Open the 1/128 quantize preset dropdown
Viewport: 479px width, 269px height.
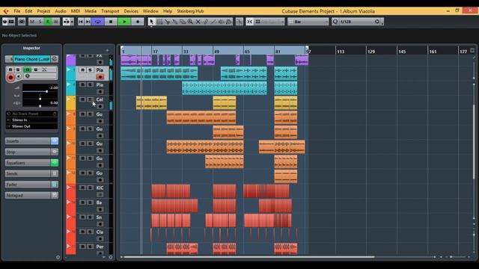(359, 22)
